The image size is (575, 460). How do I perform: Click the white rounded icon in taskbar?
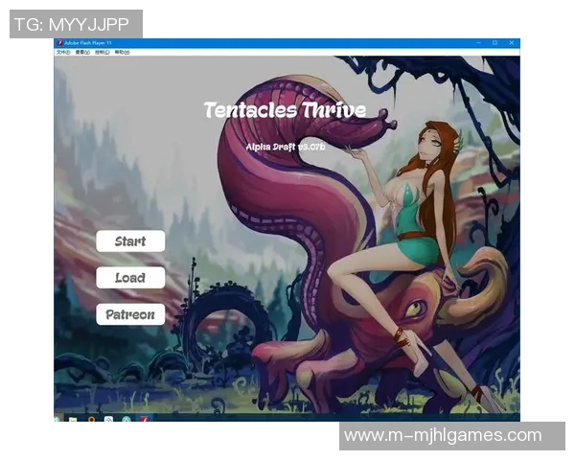(x=109, y=418)
